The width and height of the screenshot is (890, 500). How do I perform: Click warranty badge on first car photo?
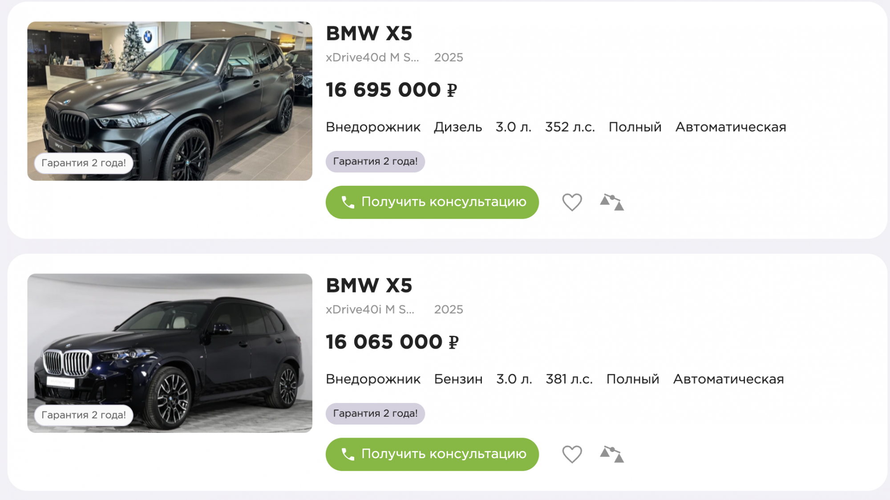click(84, 163)
